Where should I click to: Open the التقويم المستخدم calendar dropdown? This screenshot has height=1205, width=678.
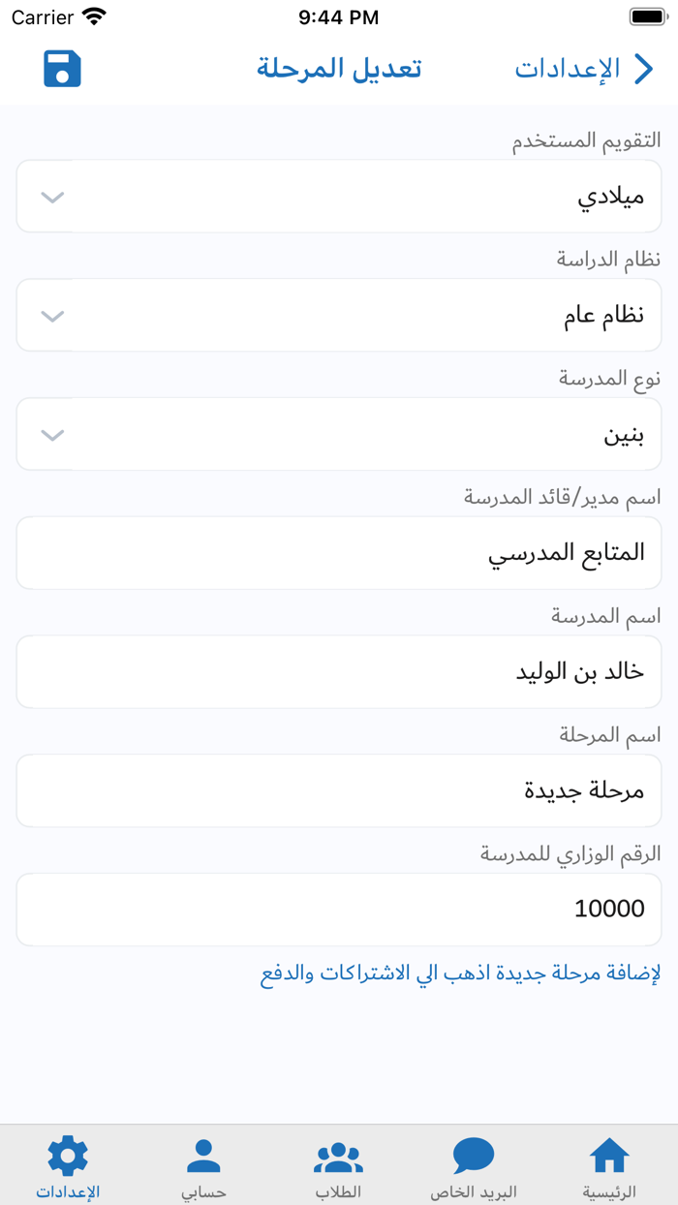339,196
